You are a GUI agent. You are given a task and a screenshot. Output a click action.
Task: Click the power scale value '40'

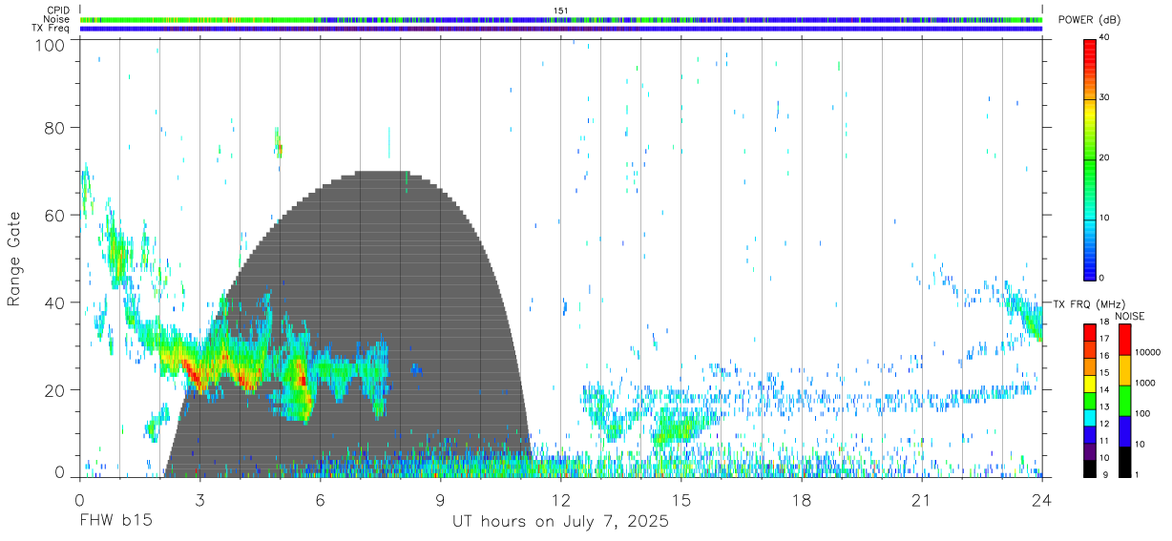pyautogui.click(x=1105, y=37)
